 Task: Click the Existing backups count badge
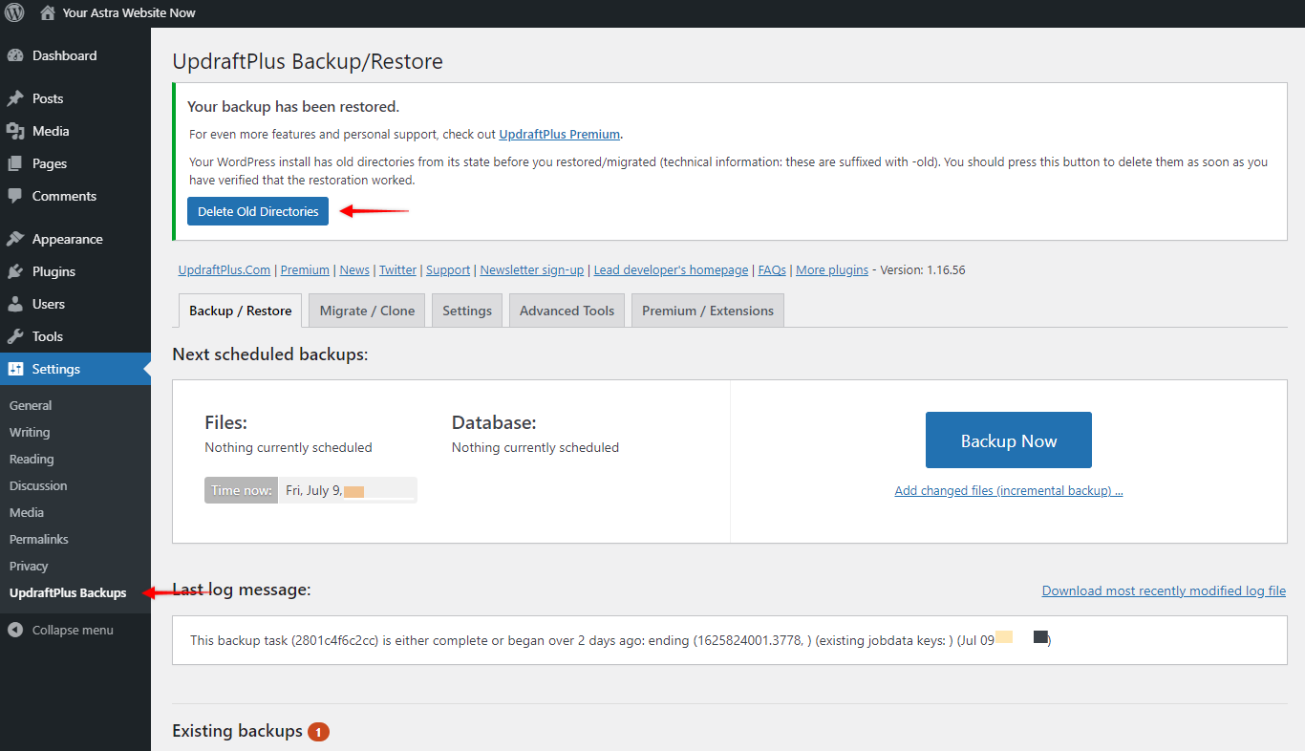[318, 732]
